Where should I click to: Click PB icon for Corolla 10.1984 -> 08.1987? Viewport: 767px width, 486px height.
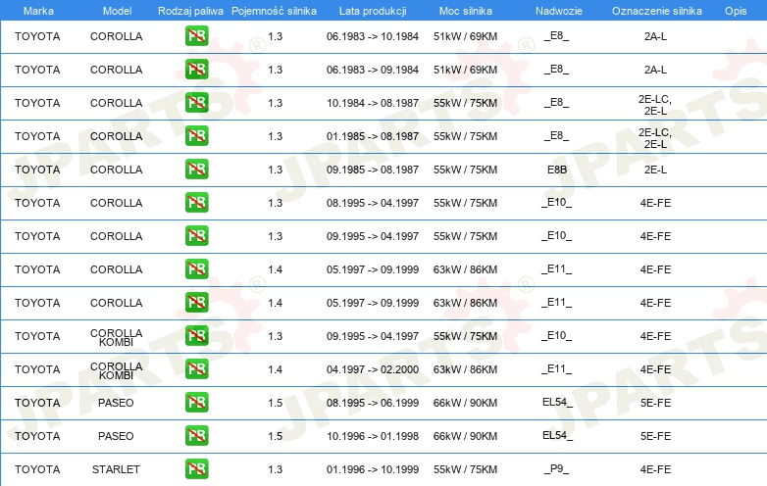[x=196, y=102]
